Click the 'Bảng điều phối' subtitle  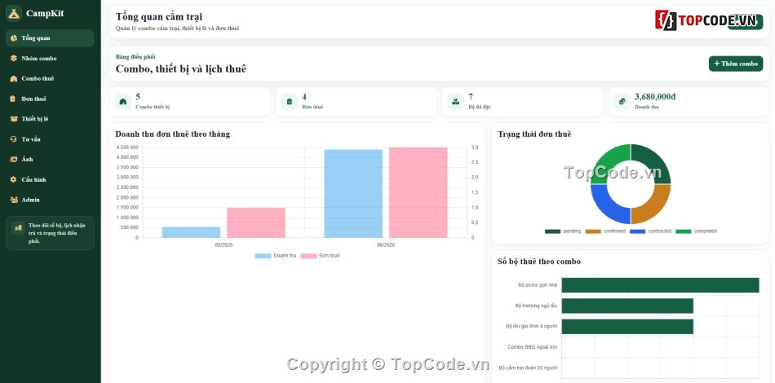[x=135, y=57]
